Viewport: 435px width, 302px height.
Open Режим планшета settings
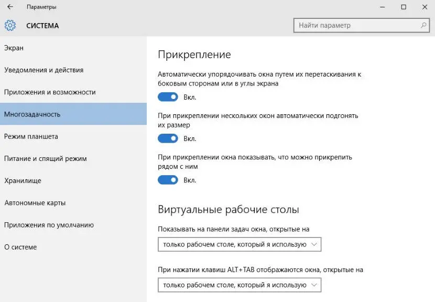coord(73,136)
